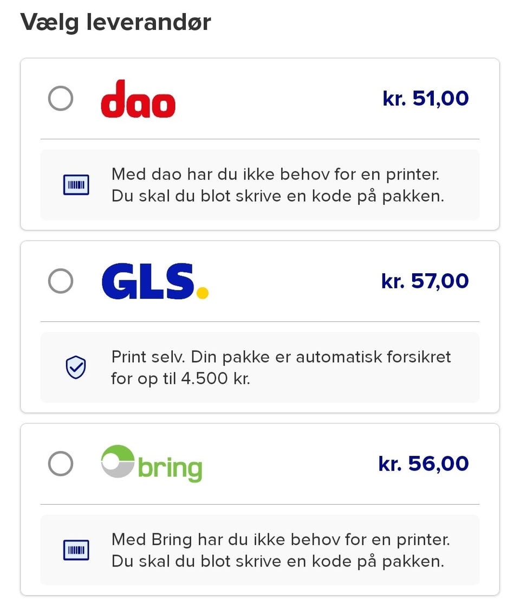Click the 'Vælg leverandør' heading
The height and width of the screenshot is (613, 520).
(x=115, y=23)
